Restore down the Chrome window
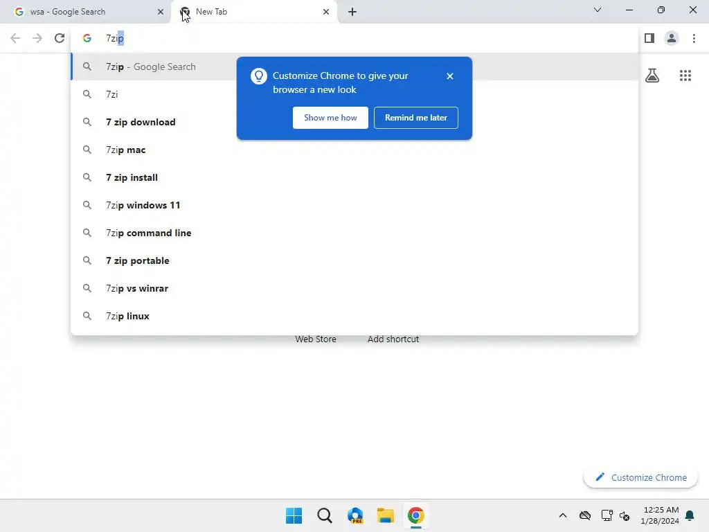 661,10
